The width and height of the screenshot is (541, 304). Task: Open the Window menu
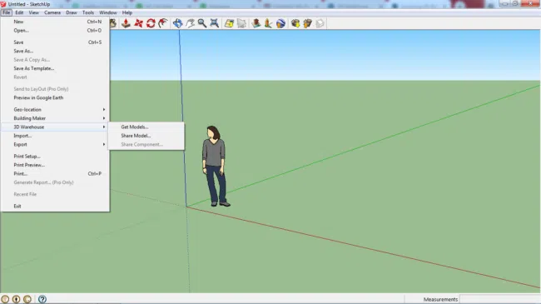107,12
